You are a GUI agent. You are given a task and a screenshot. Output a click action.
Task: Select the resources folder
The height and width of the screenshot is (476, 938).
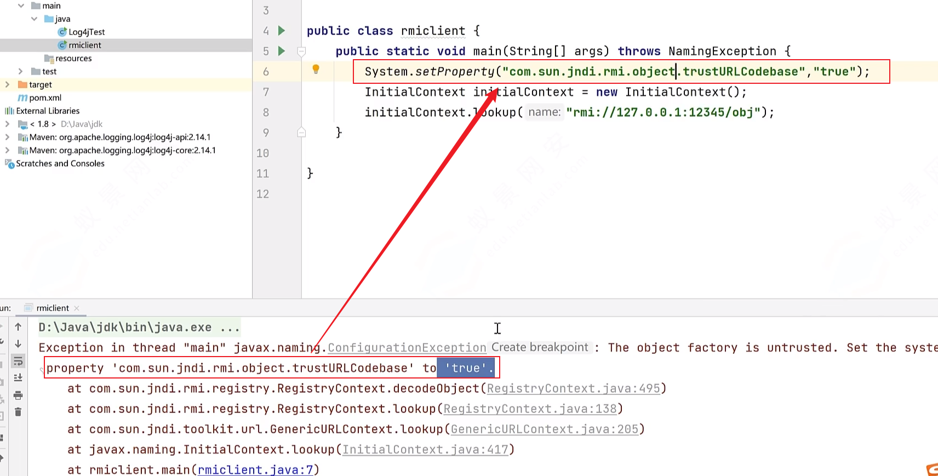pos(73,58)
